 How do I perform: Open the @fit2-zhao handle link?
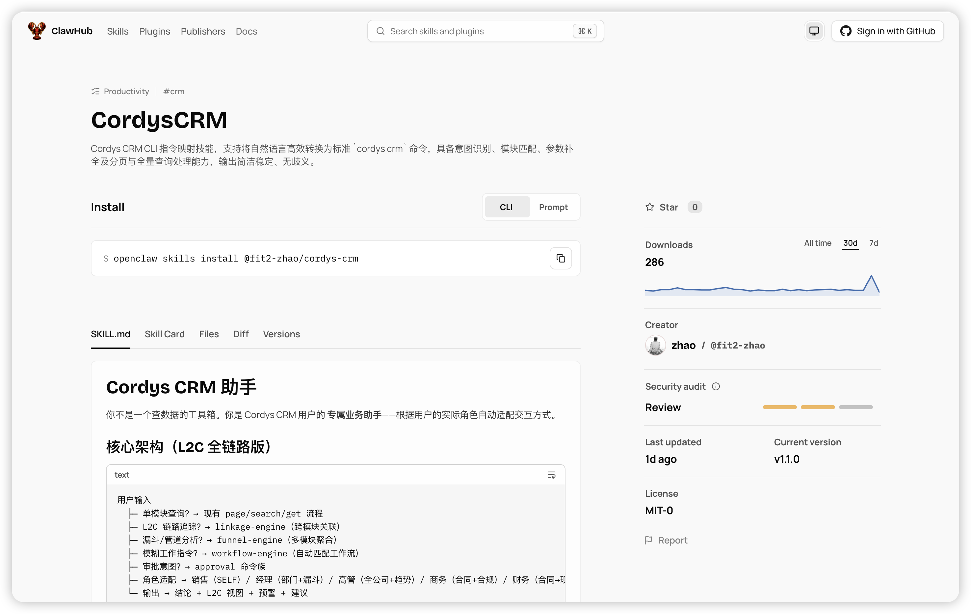[738, 345]
